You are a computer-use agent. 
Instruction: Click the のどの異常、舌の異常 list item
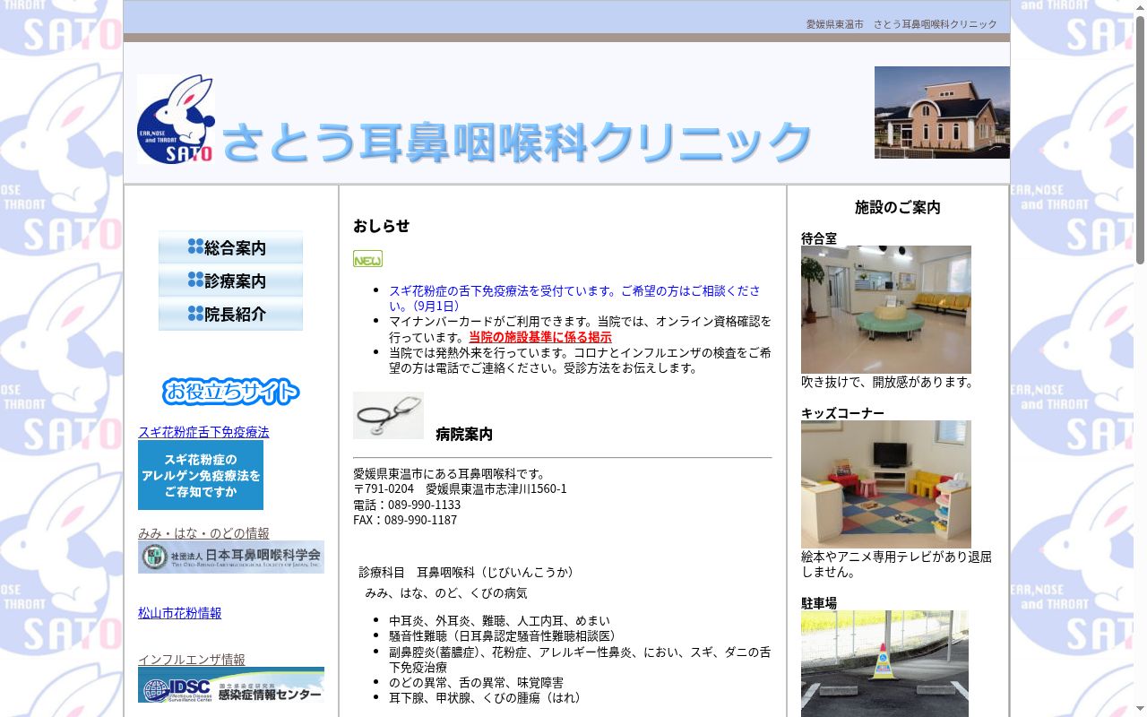pyautogui.click(x=476, y=682)
